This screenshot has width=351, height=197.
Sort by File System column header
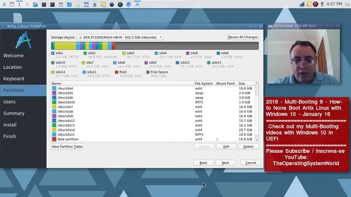204,83
